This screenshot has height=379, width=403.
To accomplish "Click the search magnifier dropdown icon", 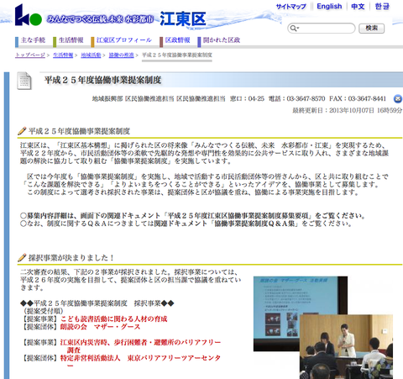I will pyautogui.click(x=294, y=28).
